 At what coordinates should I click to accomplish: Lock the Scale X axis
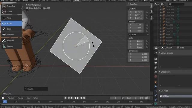(x=147, y=41)
